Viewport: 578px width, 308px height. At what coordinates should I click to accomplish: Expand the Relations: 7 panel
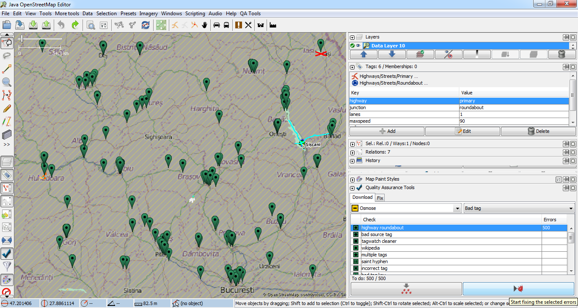(x=352, y=152)
